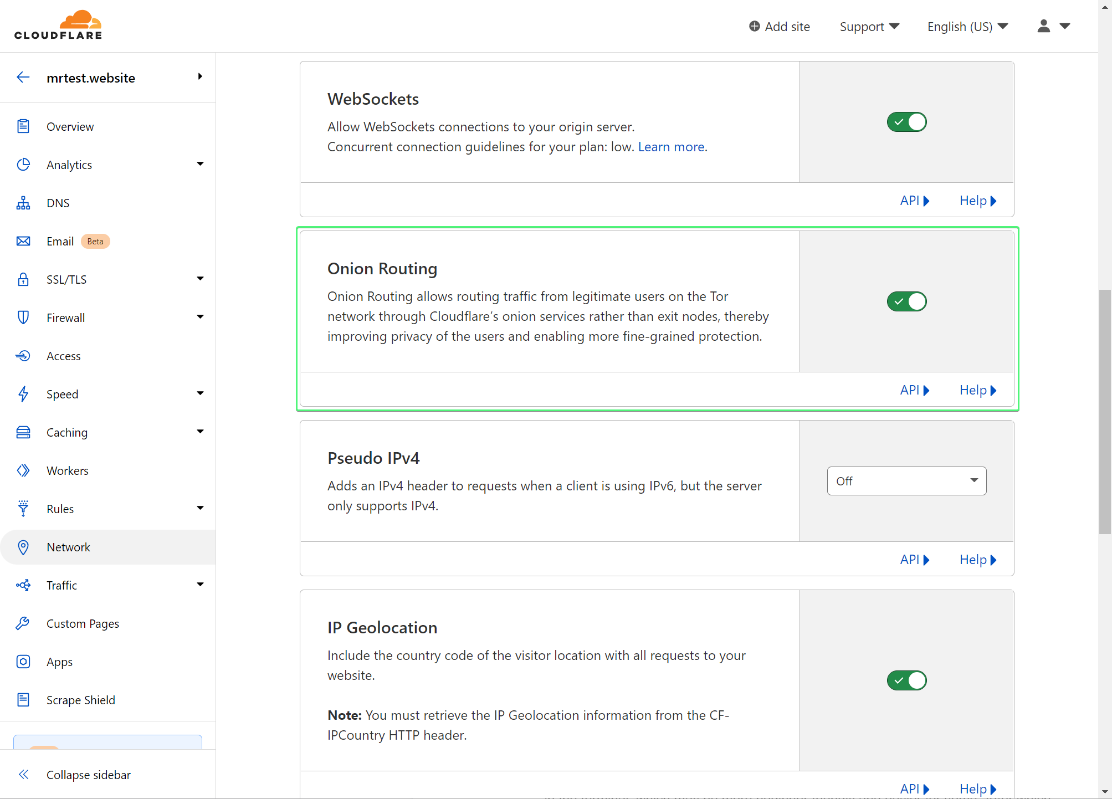
Task: Open the Help link under Onion Routing
Action: pos(978,390)
